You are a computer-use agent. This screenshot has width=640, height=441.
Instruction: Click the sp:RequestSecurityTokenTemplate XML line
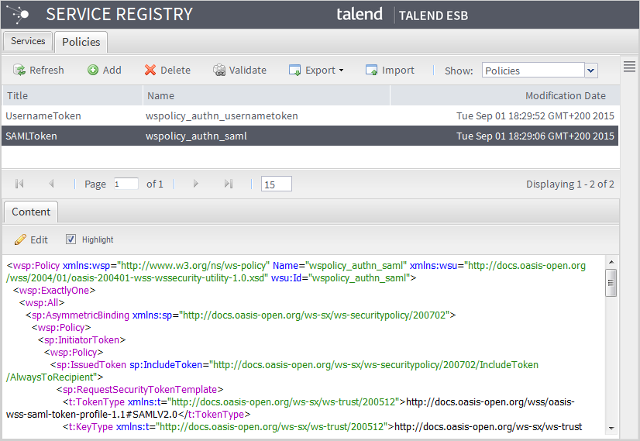[x=140, y=390]
